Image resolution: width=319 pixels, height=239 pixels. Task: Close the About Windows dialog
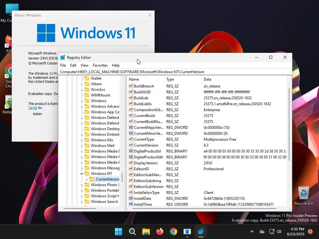tap(150, 15)
